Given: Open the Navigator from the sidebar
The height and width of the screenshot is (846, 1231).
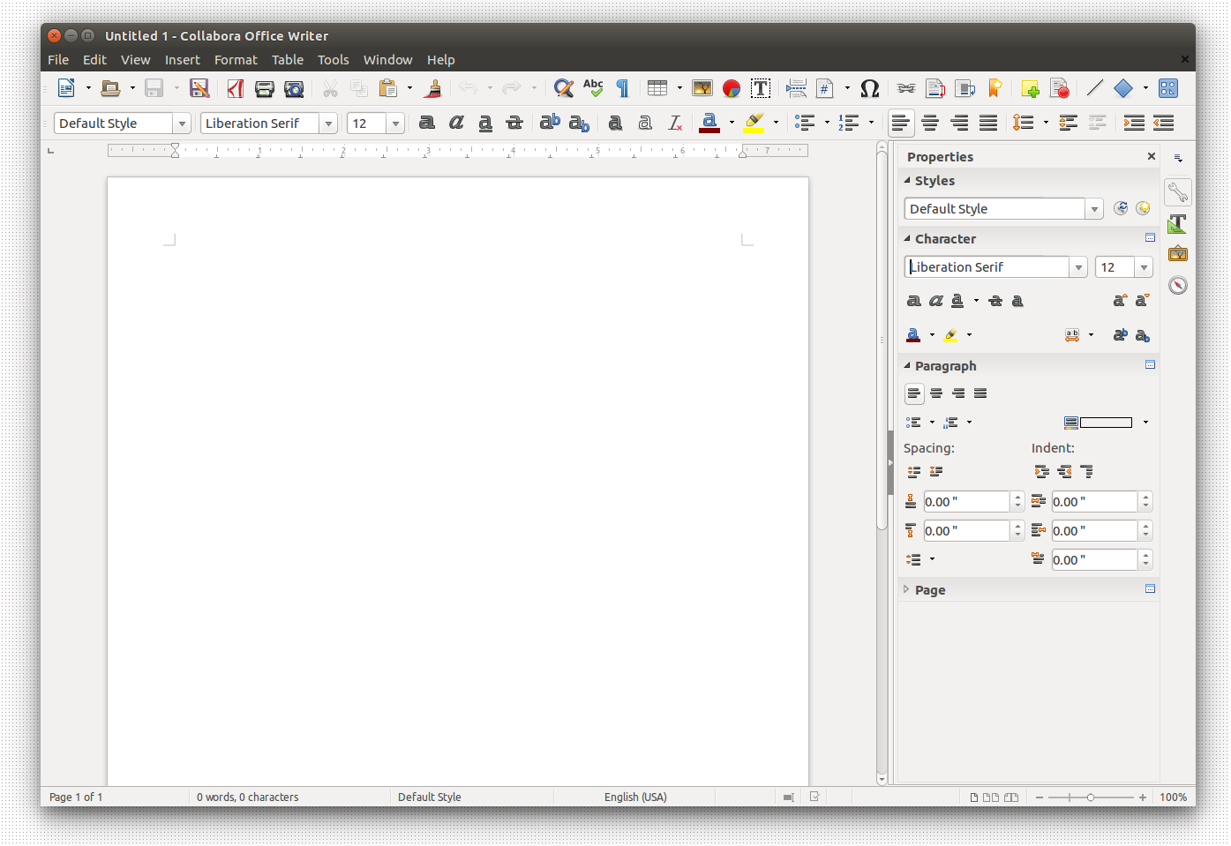Looking at the screenshot, I should 1178,285.
